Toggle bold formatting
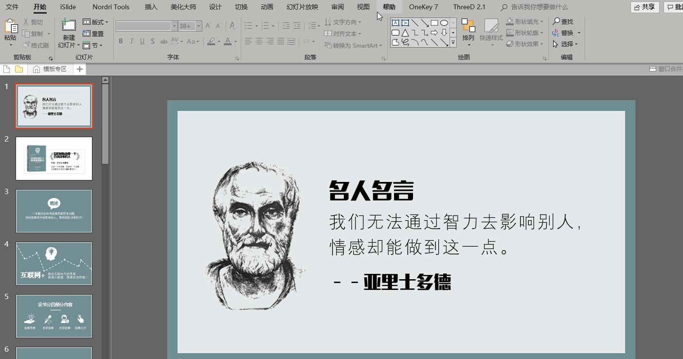 coord(121,41)
